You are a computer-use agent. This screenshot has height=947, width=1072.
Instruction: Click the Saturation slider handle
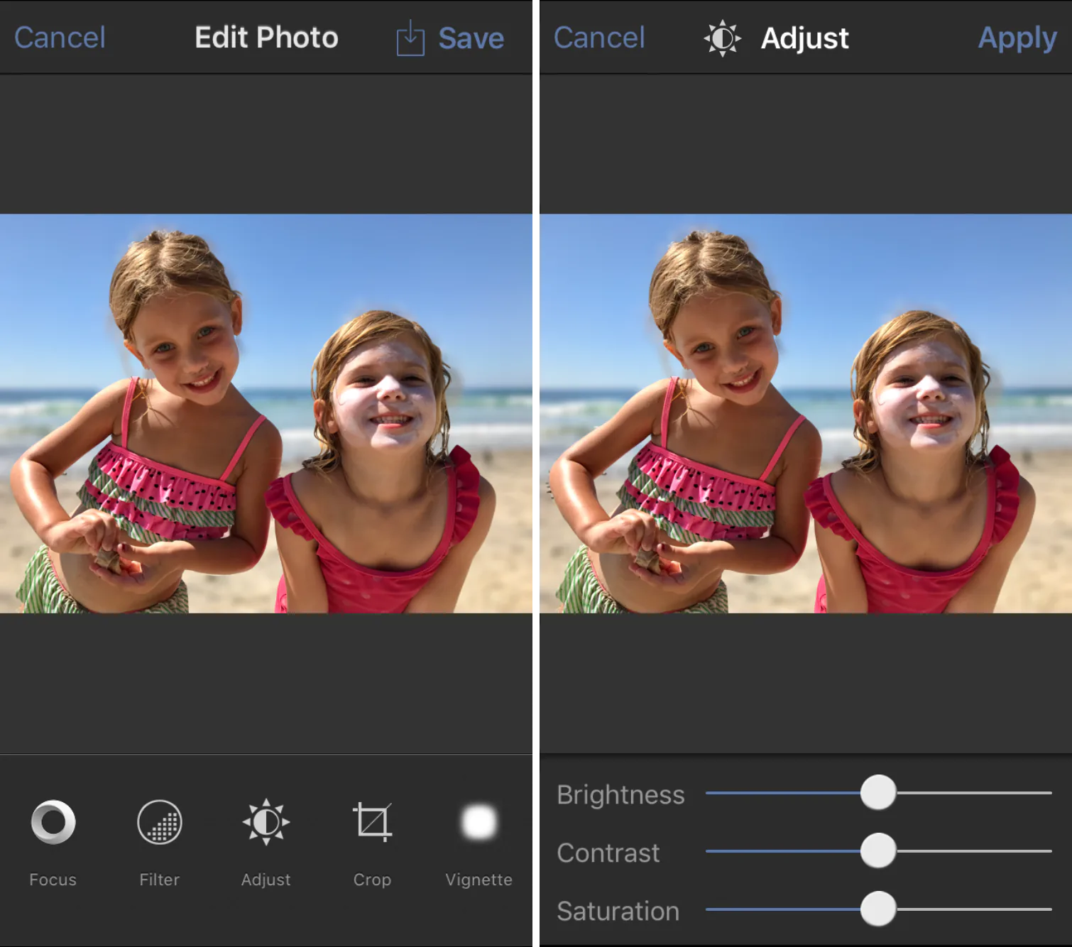click(x=878, y=909)
